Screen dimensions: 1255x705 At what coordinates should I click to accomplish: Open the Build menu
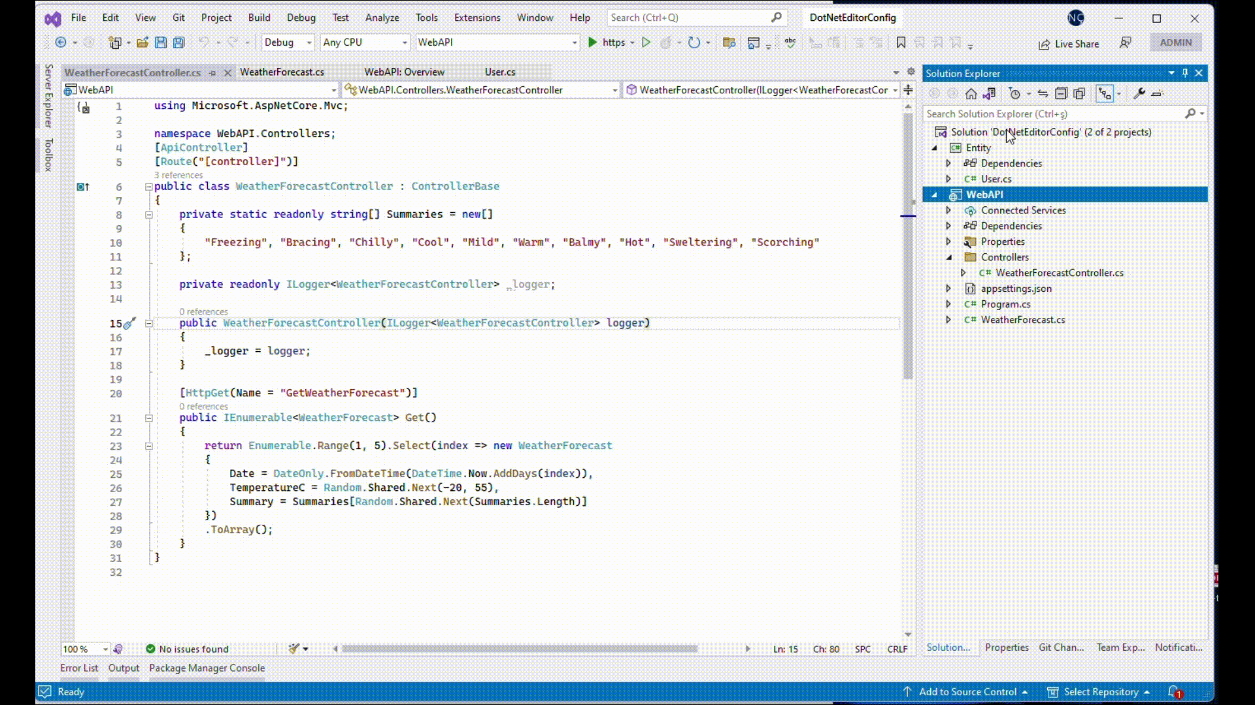[259, 18]
